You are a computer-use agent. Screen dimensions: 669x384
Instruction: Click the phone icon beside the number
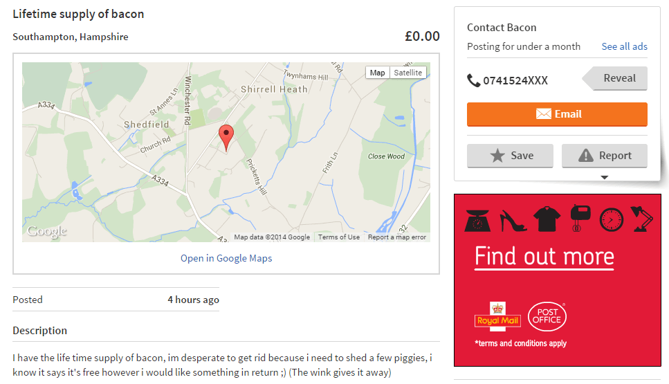[473, 80]
